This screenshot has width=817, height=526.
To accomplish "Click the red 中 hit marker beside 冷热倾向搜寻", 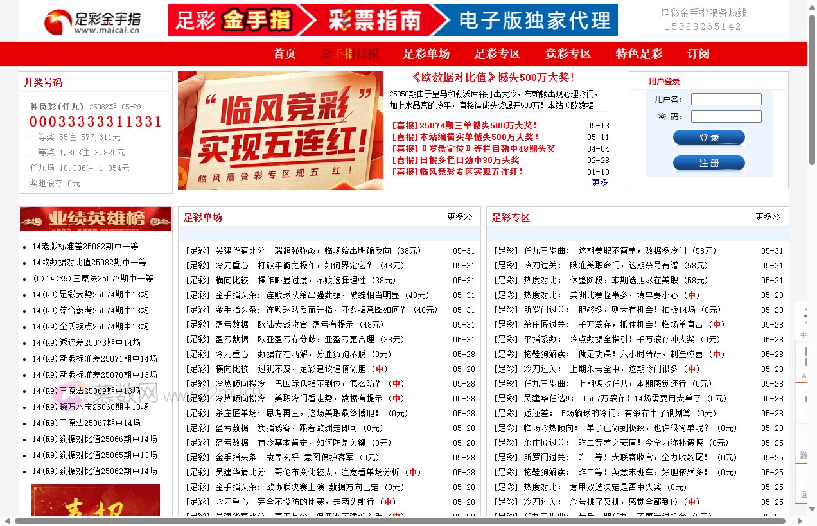I will coord(397,383).
